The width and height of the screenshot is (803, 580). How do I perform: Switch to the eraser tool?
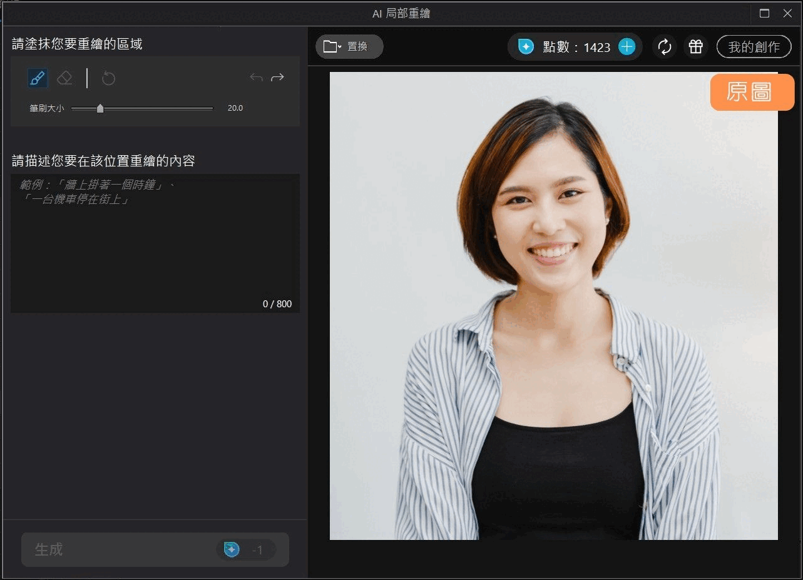pyautogui.click(x=64, y=78)
